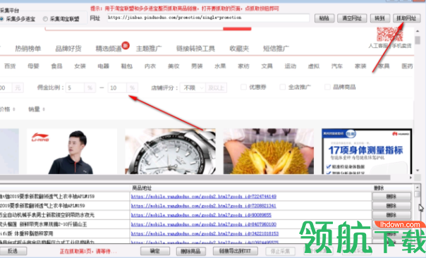The image size is (426, 258).
Task: Choose the 内衣 category
Action: tap(150, 66)
